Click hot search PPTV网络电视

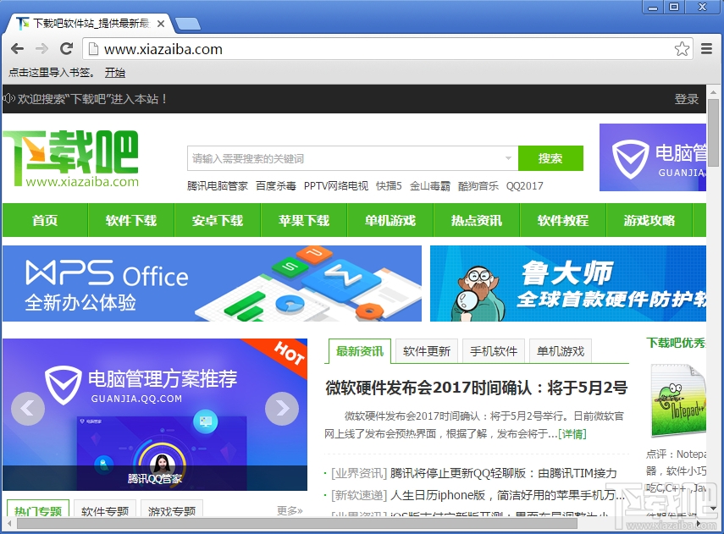pos(336,186)
